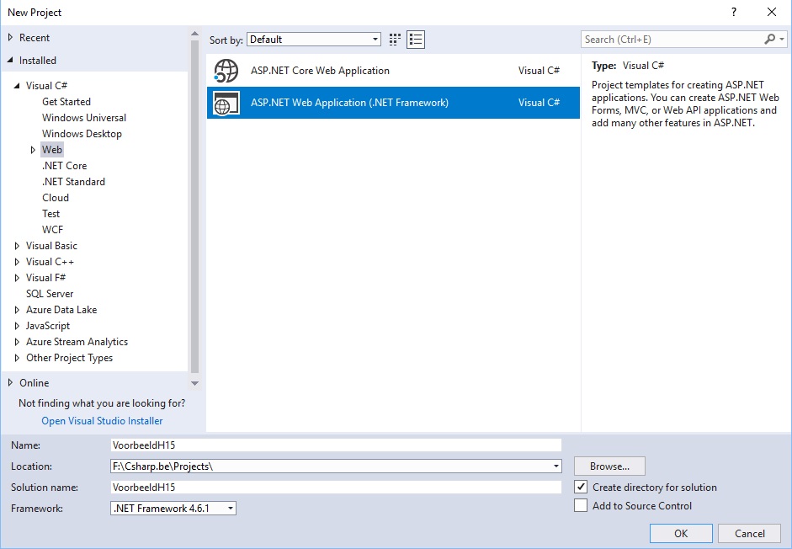Expand the Visual F# node
792x549 pixels.
tap(17, 278)
